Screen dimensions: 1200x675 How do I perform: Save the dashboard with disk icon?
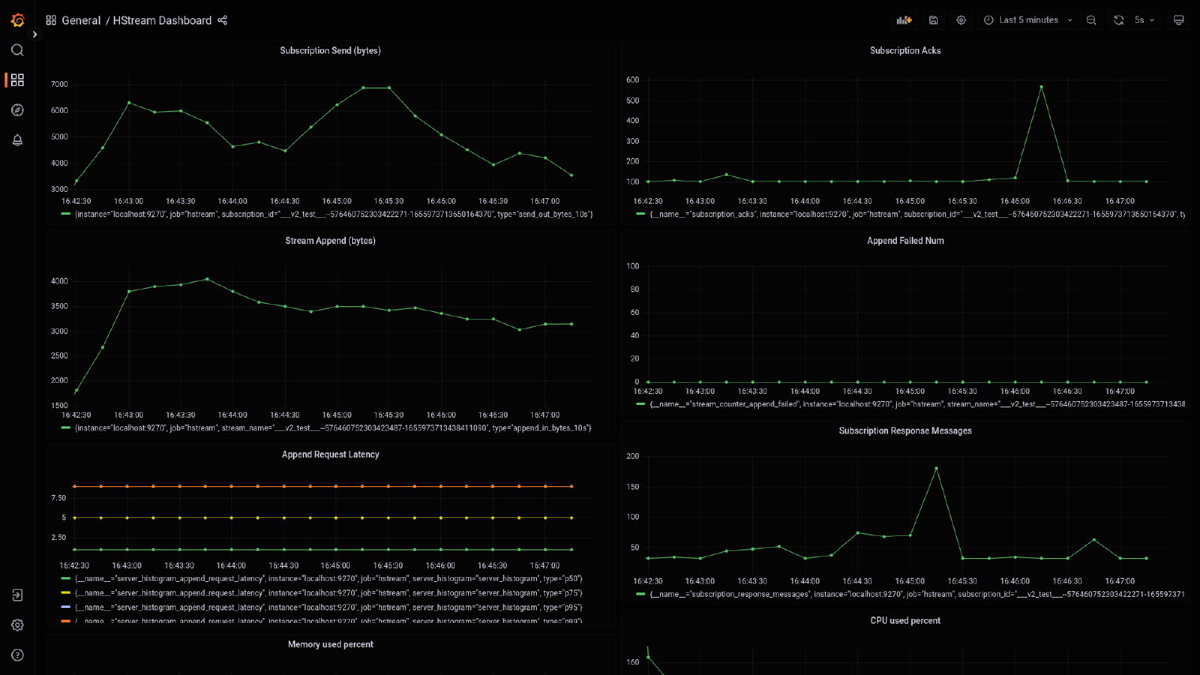933,20
